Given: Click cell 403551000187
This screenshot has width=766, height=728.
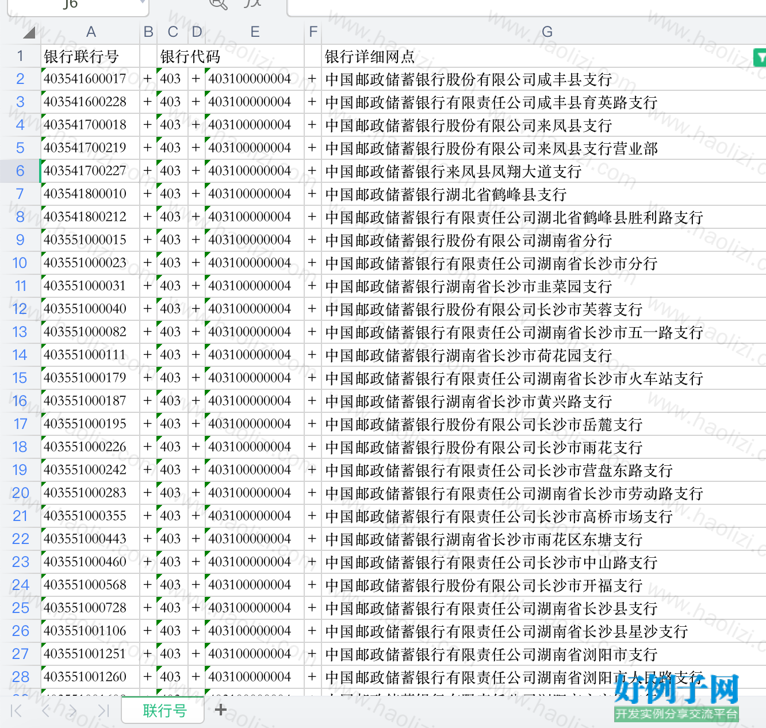Looking at the screenshot, I should 90,401.
